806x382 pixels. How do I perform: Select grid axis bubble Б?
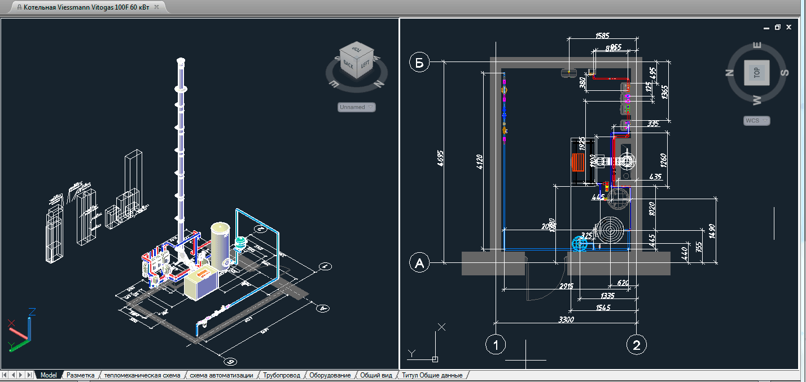pyautogui.click(x=419, y=62)
